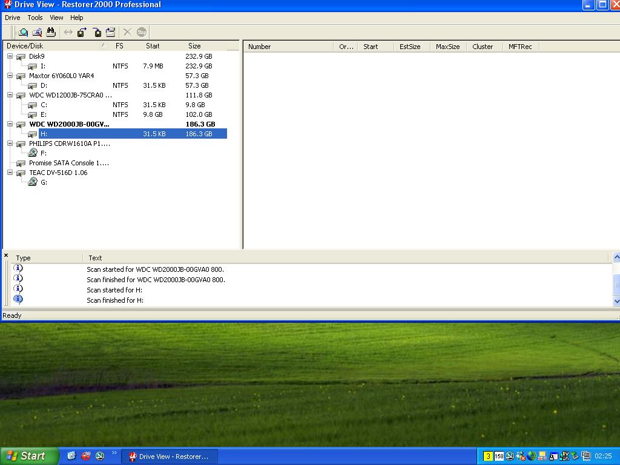Image resolution: width=620 pixels, height=465 pixels.
Task: Select the D: volume drive icon
Action: click(33, 86)
